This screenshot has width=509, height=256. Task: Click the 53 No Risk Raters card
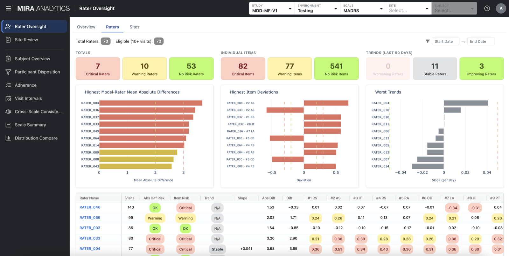click(191, 69)
